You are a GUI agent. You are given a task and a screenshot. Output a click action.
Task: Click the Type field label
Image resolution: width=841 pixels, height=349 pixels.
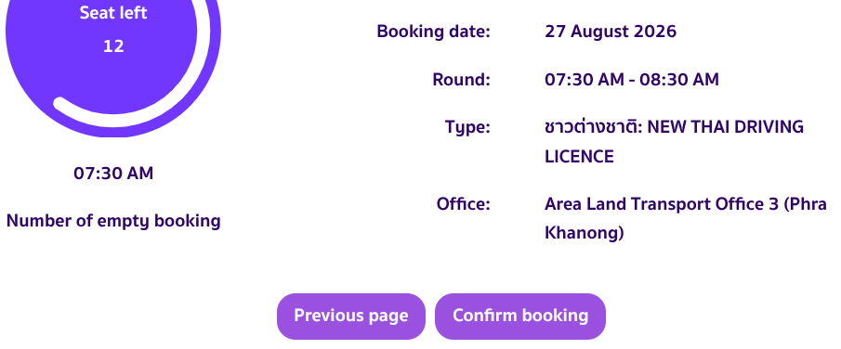[467, 127]
